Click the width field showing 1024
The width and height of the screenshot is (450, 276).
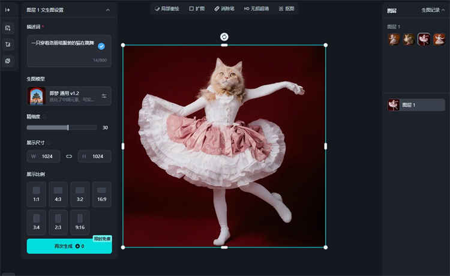43,157
